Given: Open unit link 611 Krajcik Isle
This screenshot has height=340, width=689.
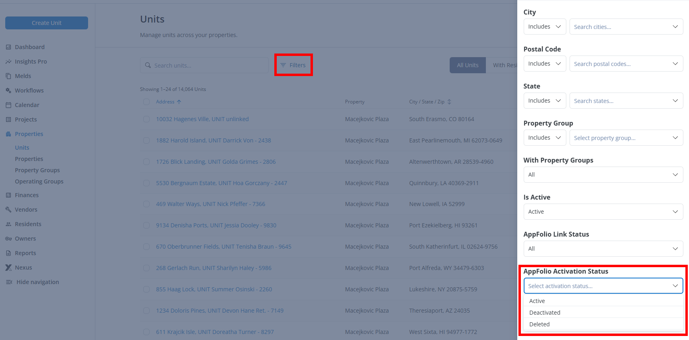Looking at the screenshot, I should (215, 332).
